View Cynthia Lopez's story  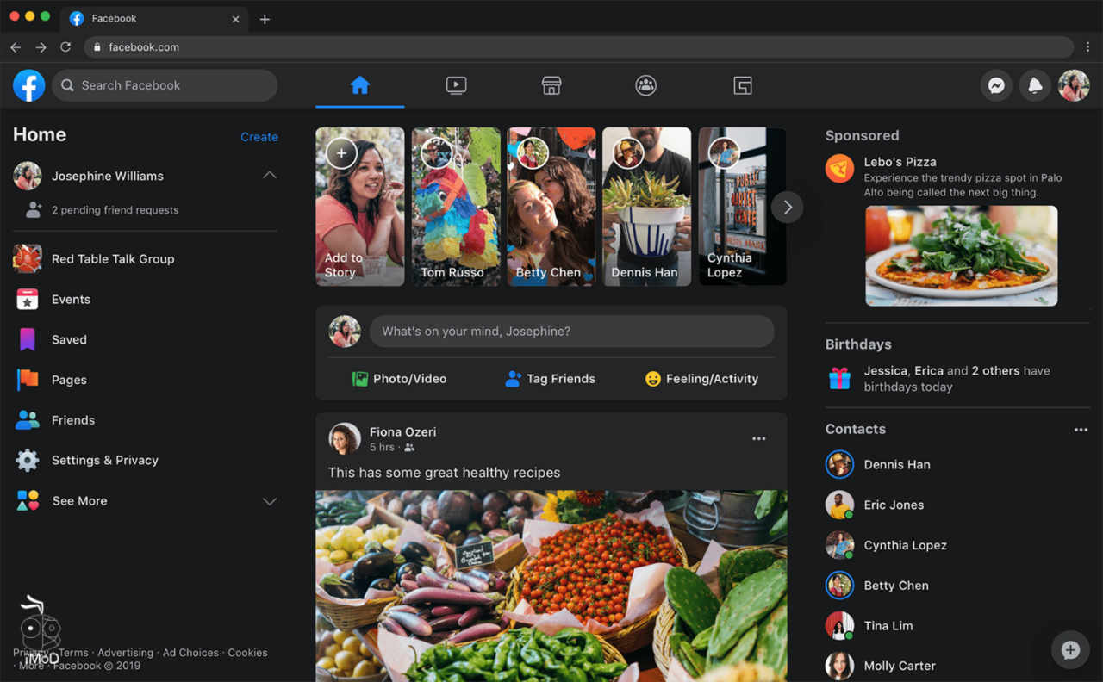point(742,207)
